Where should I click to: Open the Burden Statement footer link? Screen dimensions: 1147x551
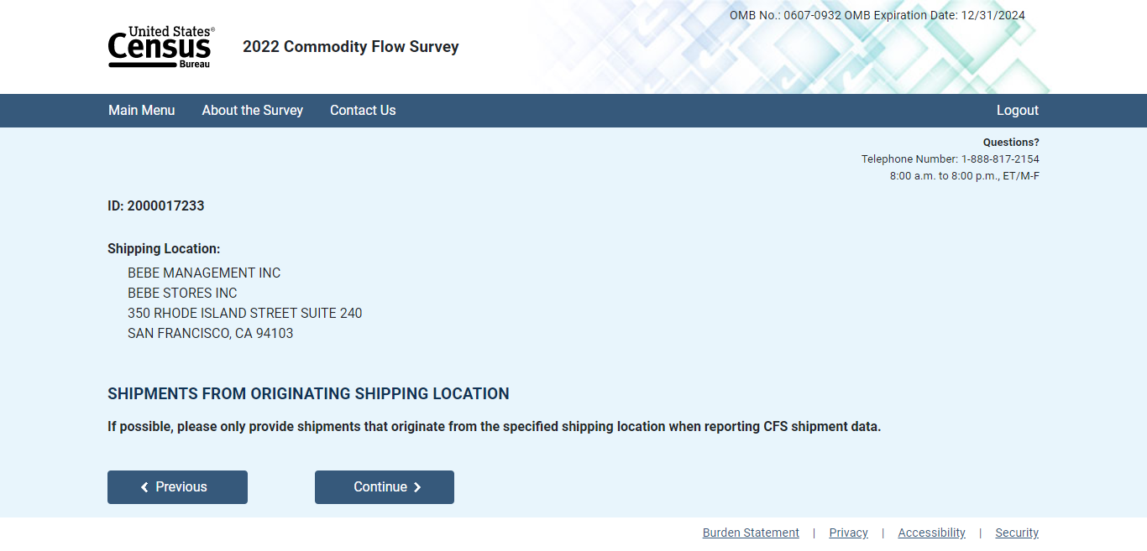click(x=751, y=533)
